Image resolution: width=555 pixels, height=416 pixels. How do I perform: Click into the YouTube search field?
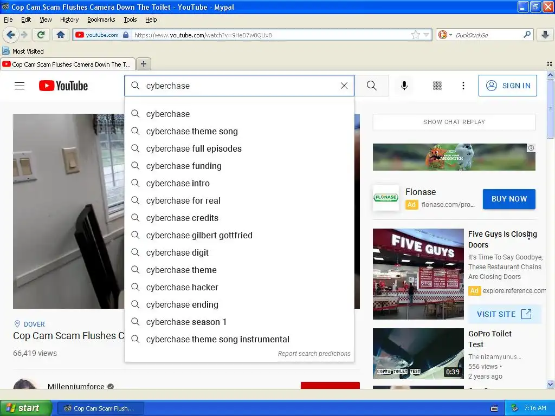pos(239,86)
